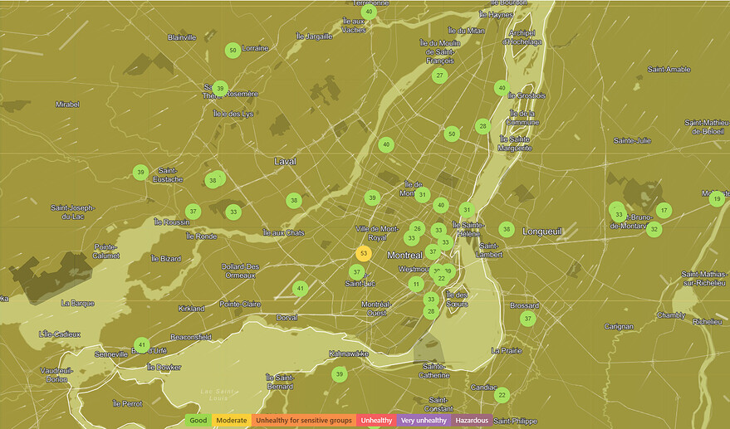Click the 37 marker below Brossard

[x=528, y=319]
